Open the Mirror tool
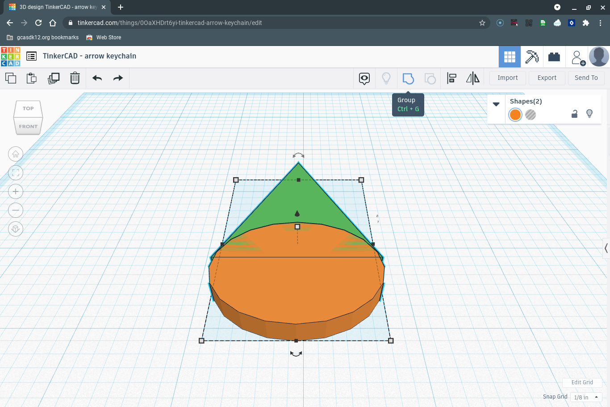This screenshot has width=610, height=407. click(x=473, y=79)
